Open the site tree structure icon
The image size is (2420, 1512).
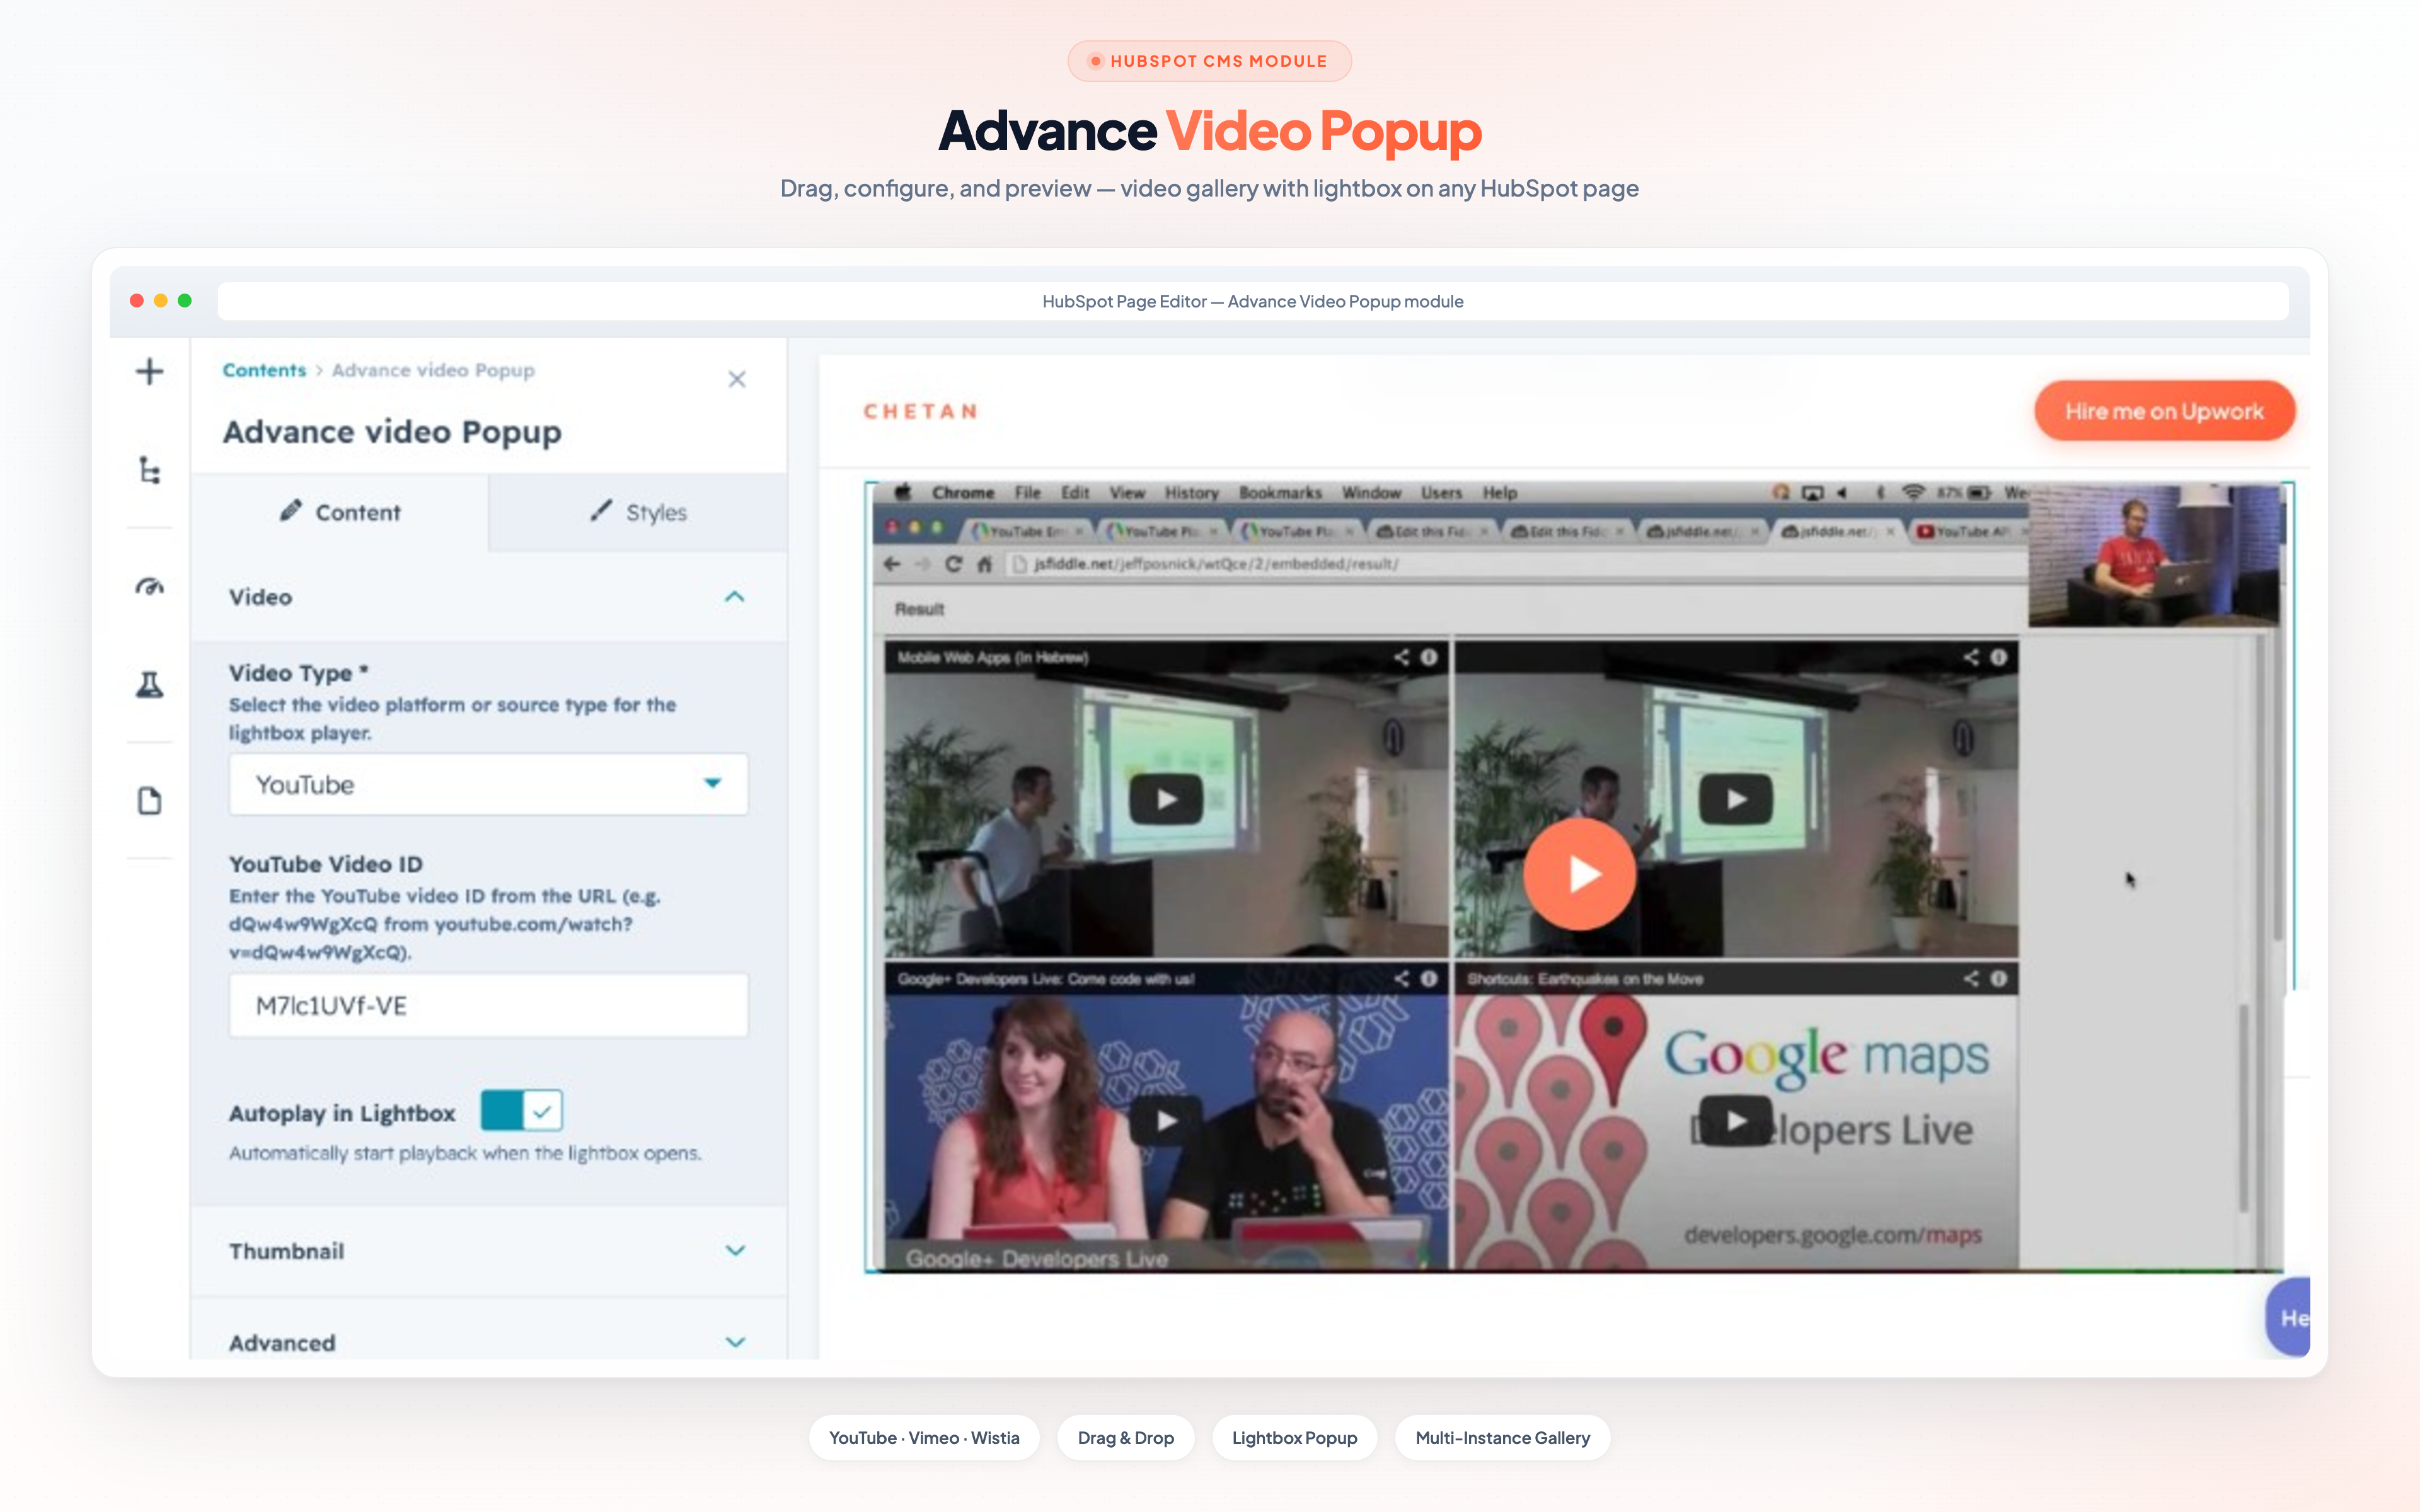pyautogui.click(x=149, y=470)
